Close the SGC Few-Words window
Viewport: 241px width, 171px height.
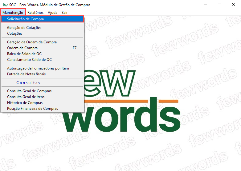point(234,5)
